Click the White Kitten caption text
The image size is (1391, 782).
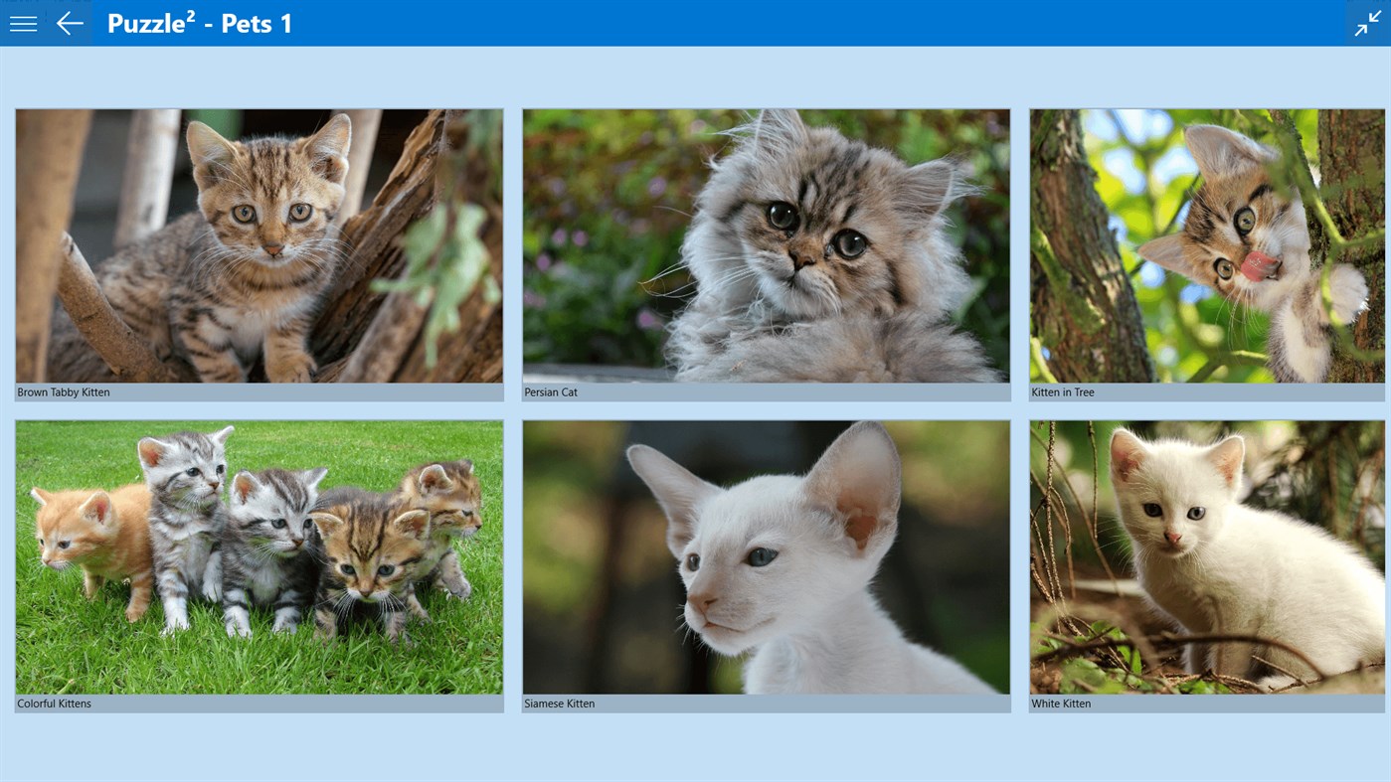(x=1060, y=703)
